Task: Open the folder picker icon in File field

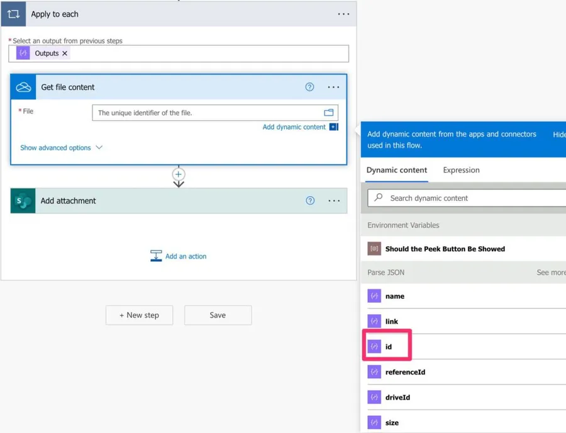Action: click(x=328, y=113)
